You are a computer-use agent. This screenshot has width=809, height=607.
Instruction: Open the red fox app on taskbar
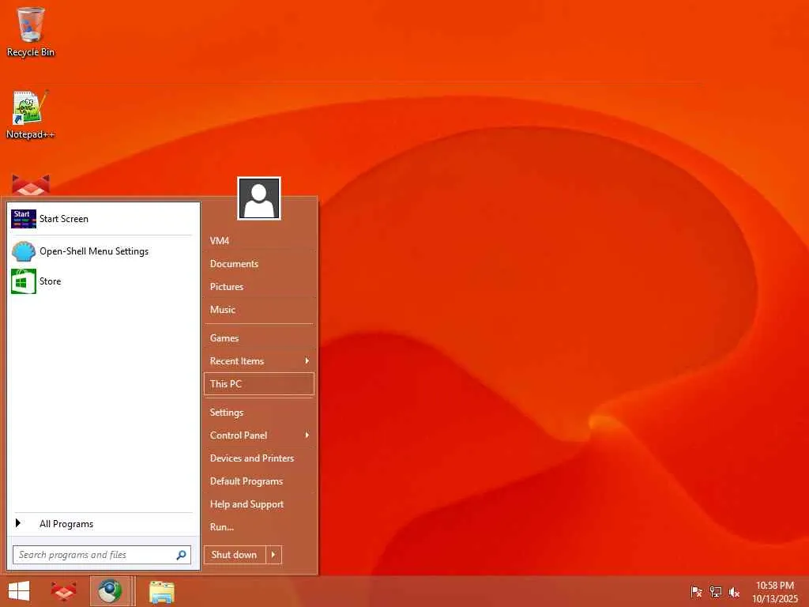[x=63, y=591]
